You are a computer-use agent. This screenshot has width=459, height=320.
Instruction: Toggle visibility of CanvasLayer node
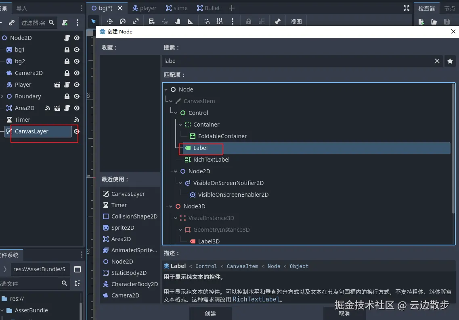coord(77,131)
